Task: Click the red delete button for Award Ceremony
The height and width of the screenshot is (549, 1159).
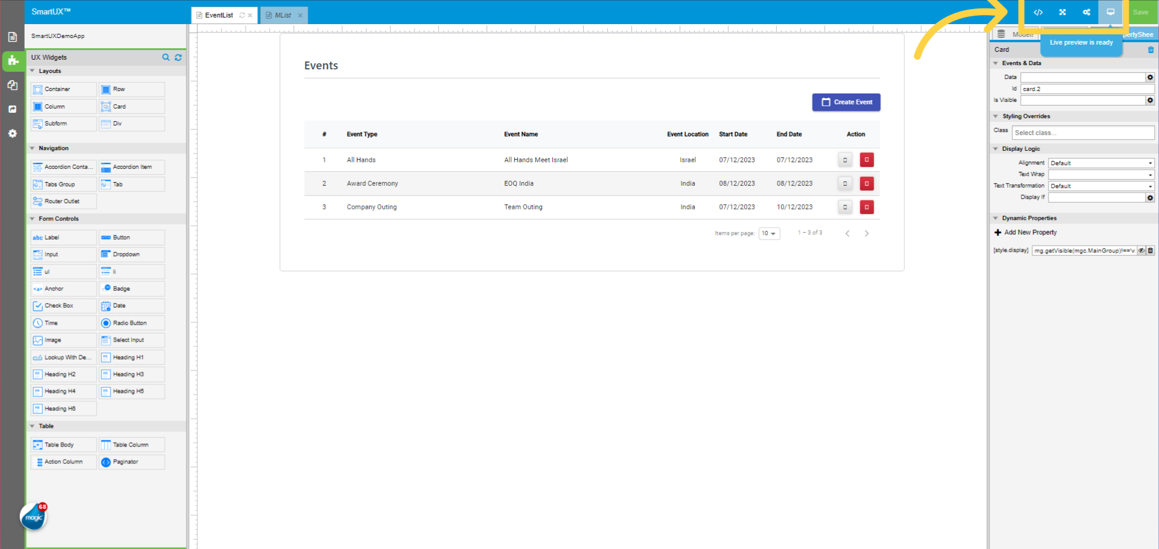Action: 867,183
